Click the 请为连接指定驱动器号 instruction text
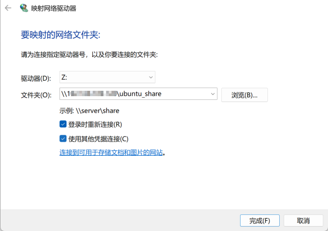Image resolution: width=328 pixels, height=231 pixels. pyautogui.click(x=89, y=55)
